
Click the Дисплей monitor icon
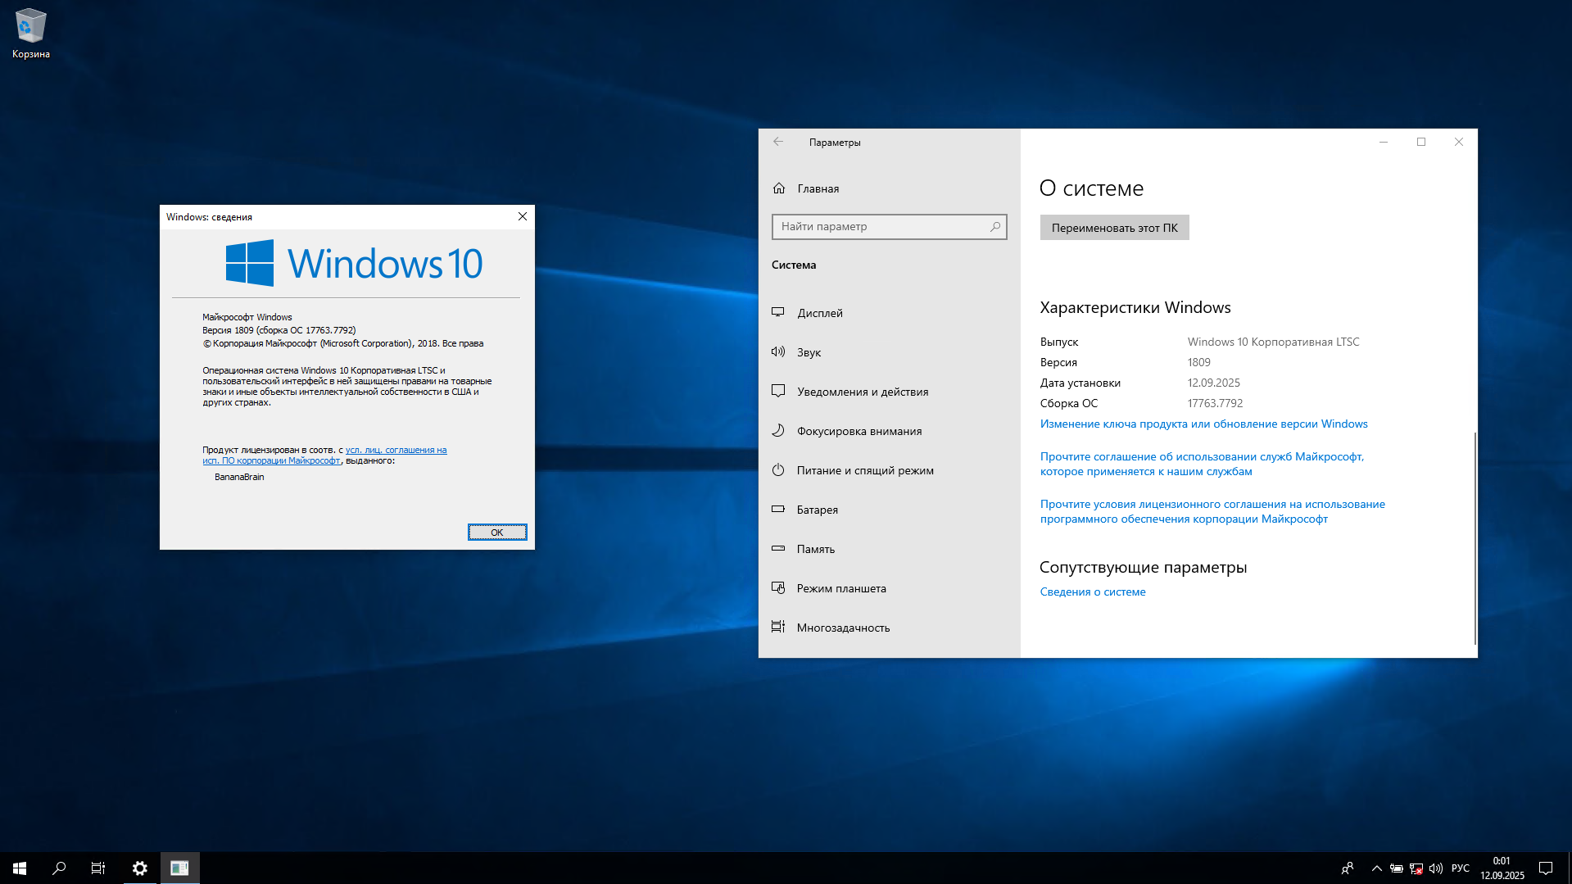pyautogui.click(x=778, y=313)
